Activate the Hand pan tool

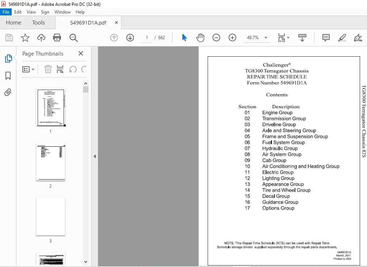200,38
